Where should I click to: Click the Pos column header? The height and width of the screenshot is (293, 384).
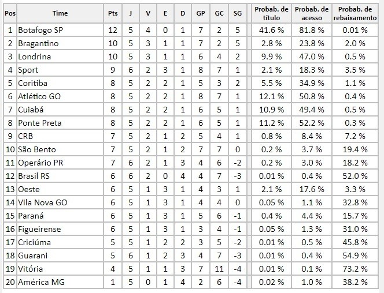click(10, 13)
